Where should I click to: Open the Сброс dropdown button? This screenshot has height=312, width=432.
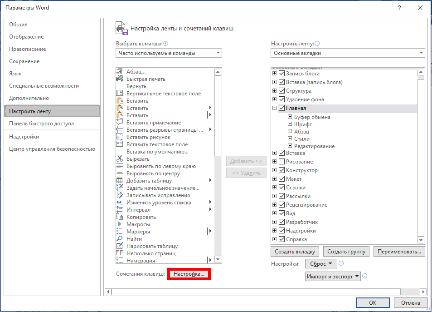[320, 264]
